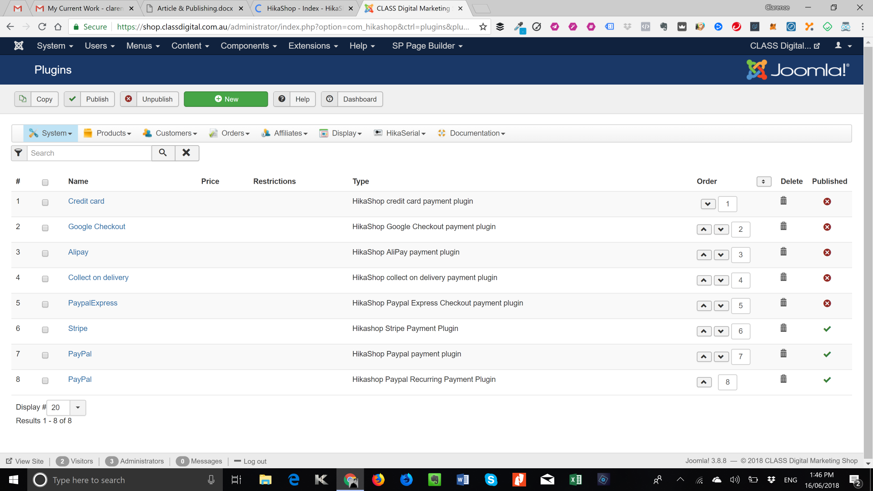Open the Collect on delivery link
The width and height of the screenshot is (873, 491).
(x=98, y=277)
